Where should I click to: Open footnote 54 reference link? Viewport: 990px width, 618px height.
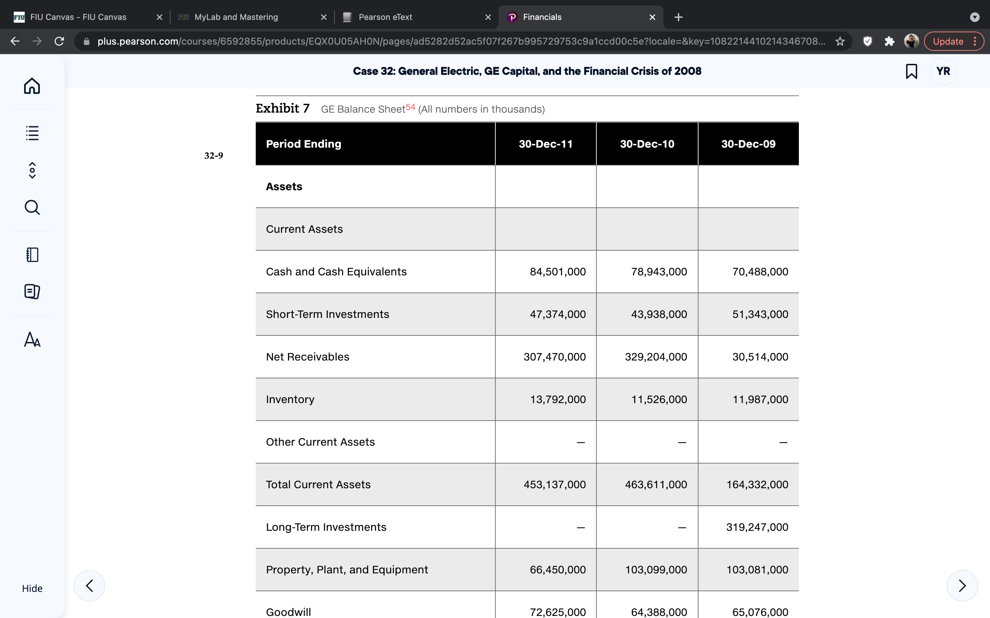(410, 107)
